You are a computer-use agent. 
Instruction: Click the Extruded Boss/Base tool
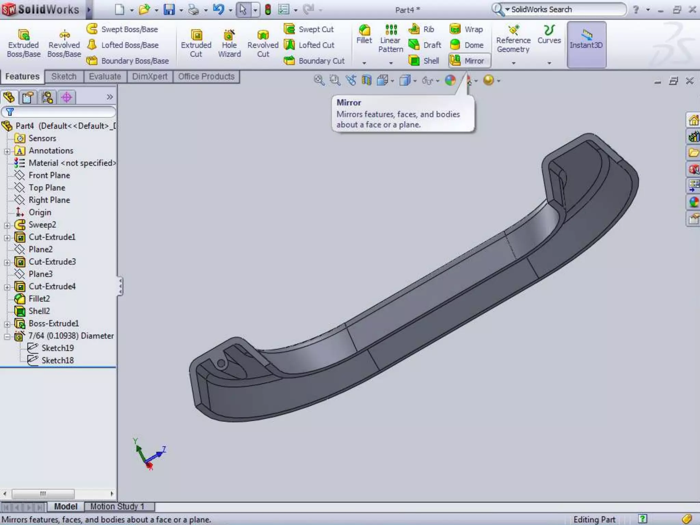pyautogui.click(x=23, y=43)
